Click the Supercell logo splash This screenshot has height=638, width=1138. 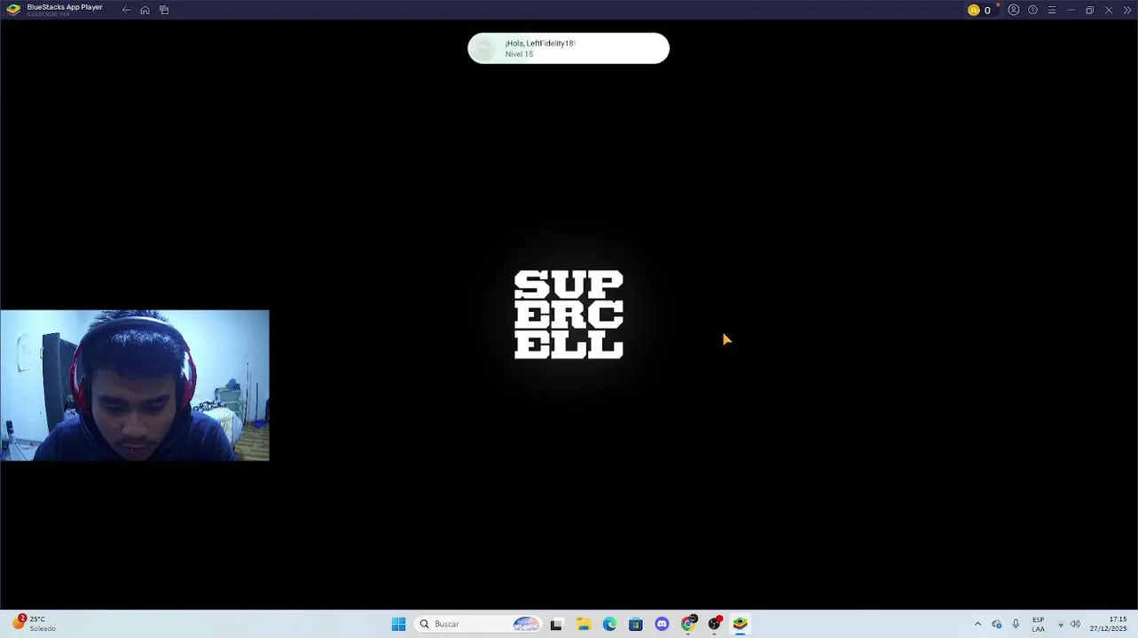569,315
